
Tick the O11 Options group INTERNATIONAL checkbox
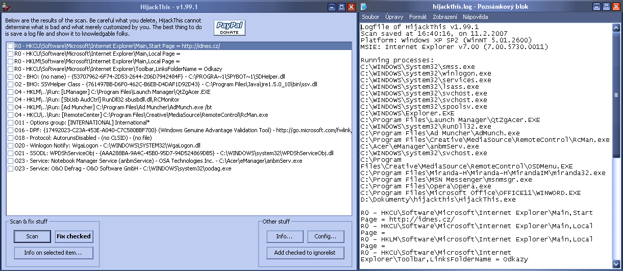coord(11,122)
